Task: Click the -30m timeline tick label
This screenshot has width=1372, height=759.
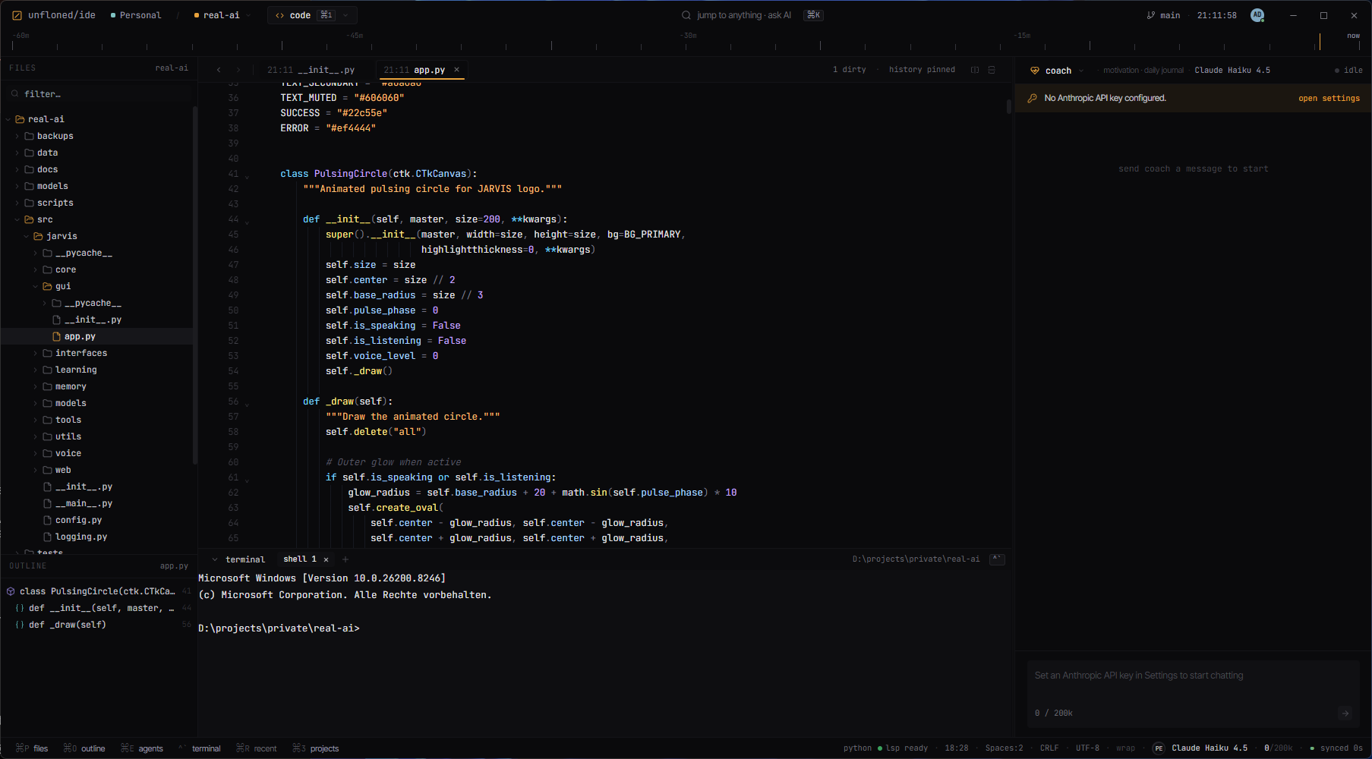Action: (688, 36)
